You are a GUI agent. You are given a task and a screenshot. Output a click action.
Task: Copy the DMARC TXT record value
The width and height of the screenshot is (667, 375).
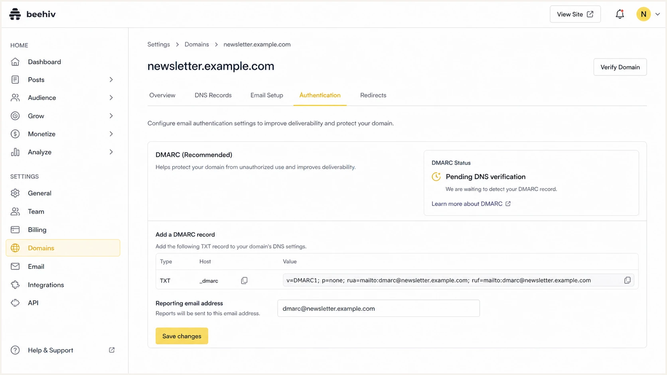point(627,280)
